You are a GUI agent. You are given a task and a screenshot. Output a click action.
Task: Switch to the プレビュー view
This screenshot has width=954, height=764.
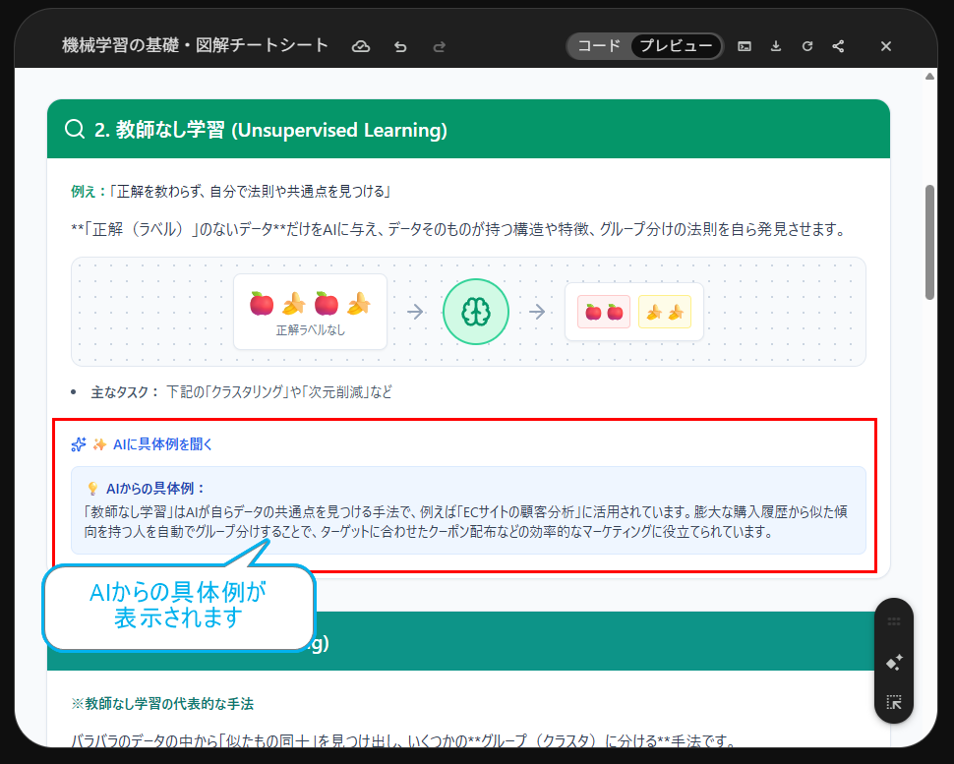point(676,45)
